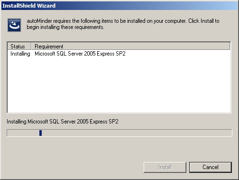Click the autoMinder requirements description text
Screen dimensions: 239x180
tap(123, 24)
